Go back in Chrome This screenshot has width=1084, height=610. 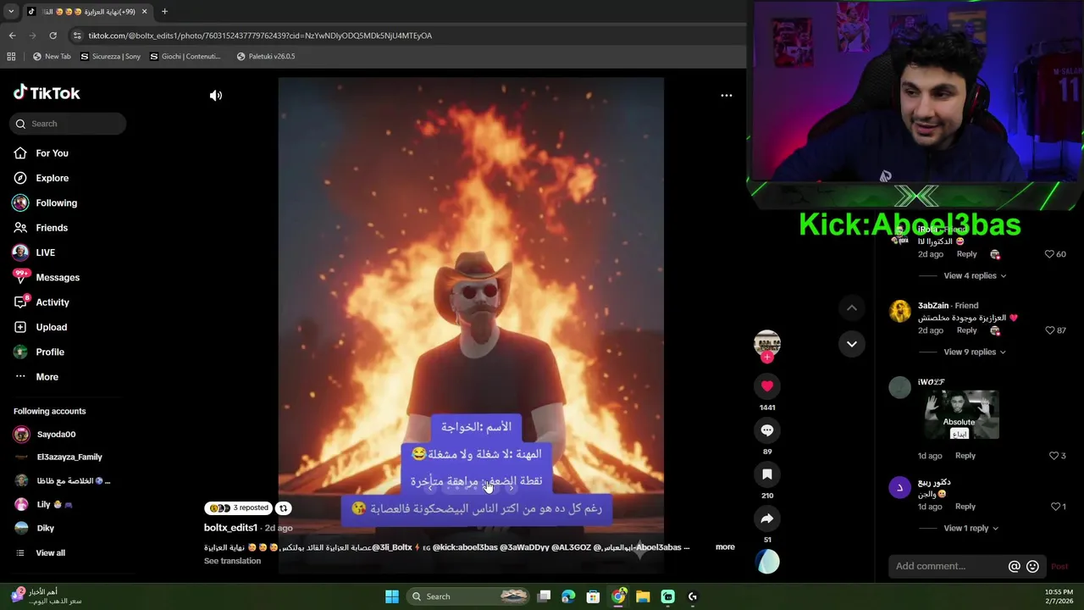pyautogui.click(x=12, y=36)
